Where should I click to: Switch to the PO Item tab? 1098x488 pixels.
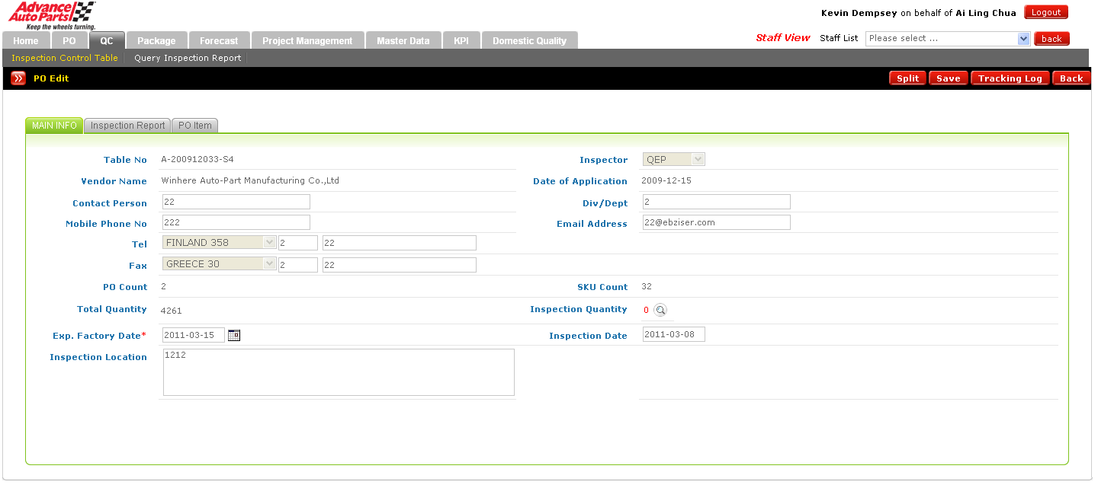(x=195, y=126)
